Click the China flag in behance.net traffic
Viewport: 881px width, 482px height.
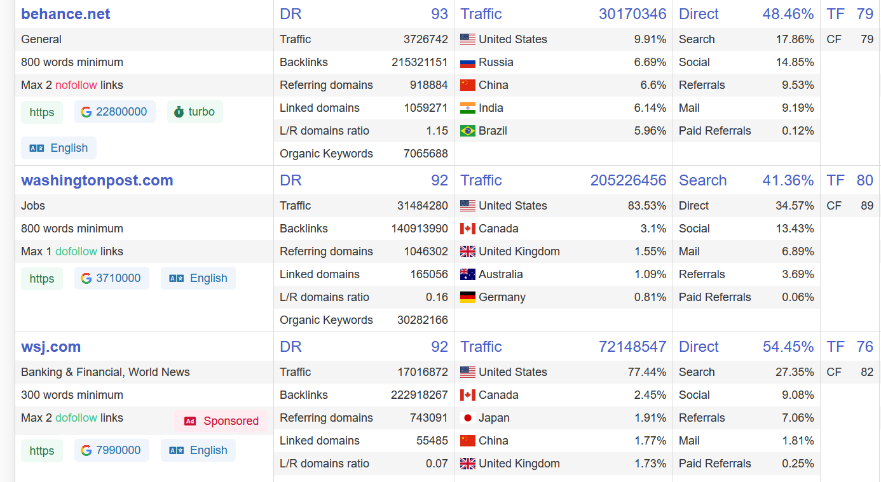point(468,85)
